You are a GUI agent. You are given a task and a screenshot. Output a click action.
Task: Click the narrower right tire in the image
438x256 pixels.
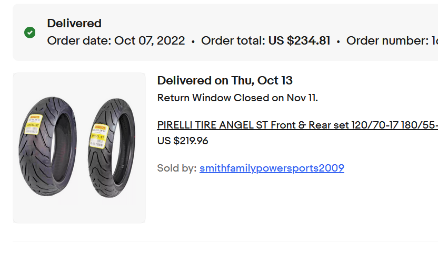click(112, 148)
